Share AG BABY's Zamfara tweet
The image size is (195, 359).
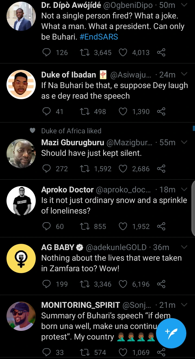coord(161,284)
